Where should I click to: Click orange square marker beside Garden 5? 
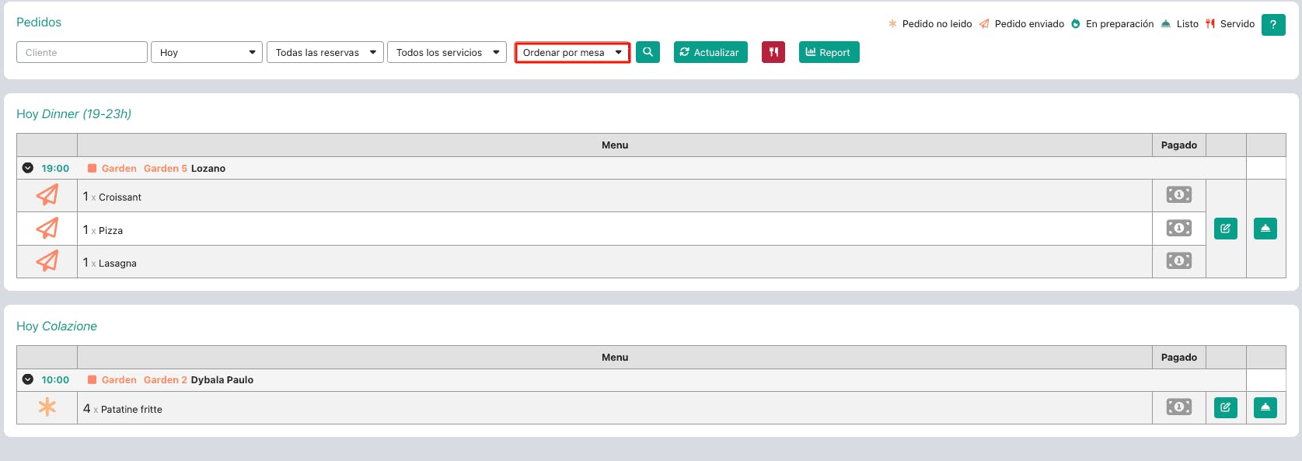click(x=92, y=168)
